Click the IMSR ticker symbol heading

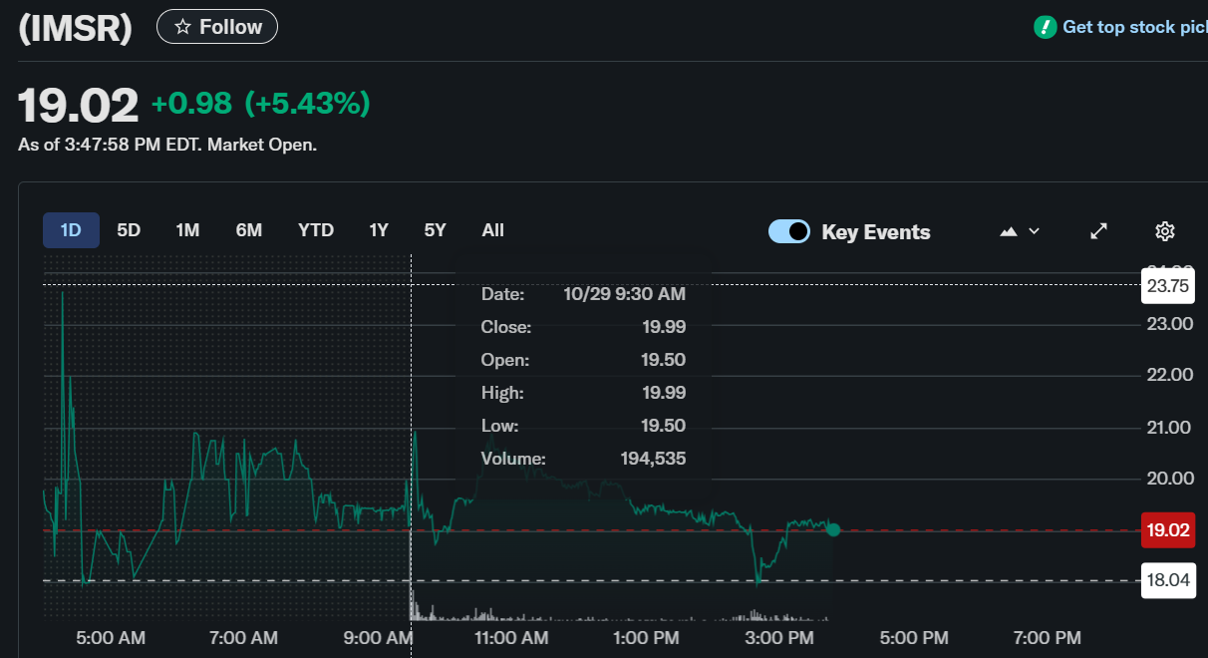76,28
